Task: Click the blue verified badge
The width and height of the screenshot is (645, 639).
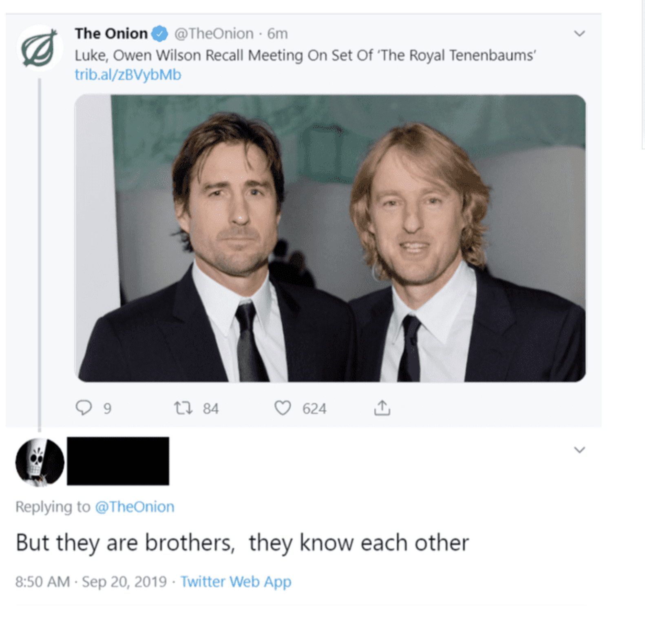Action: point(160,33)
